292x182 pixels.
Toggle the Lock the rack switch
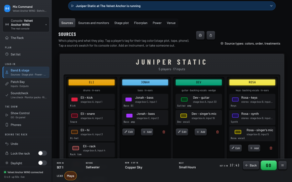point(42,153)
